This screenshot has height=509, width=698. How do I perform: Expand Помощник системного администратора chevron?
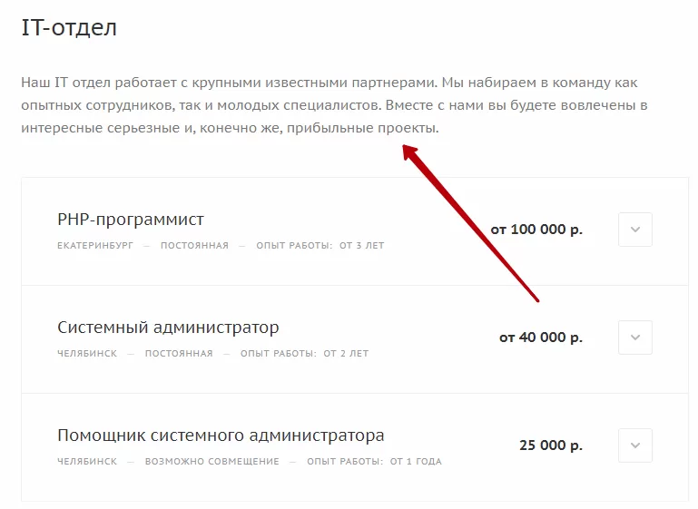[634, 445]
